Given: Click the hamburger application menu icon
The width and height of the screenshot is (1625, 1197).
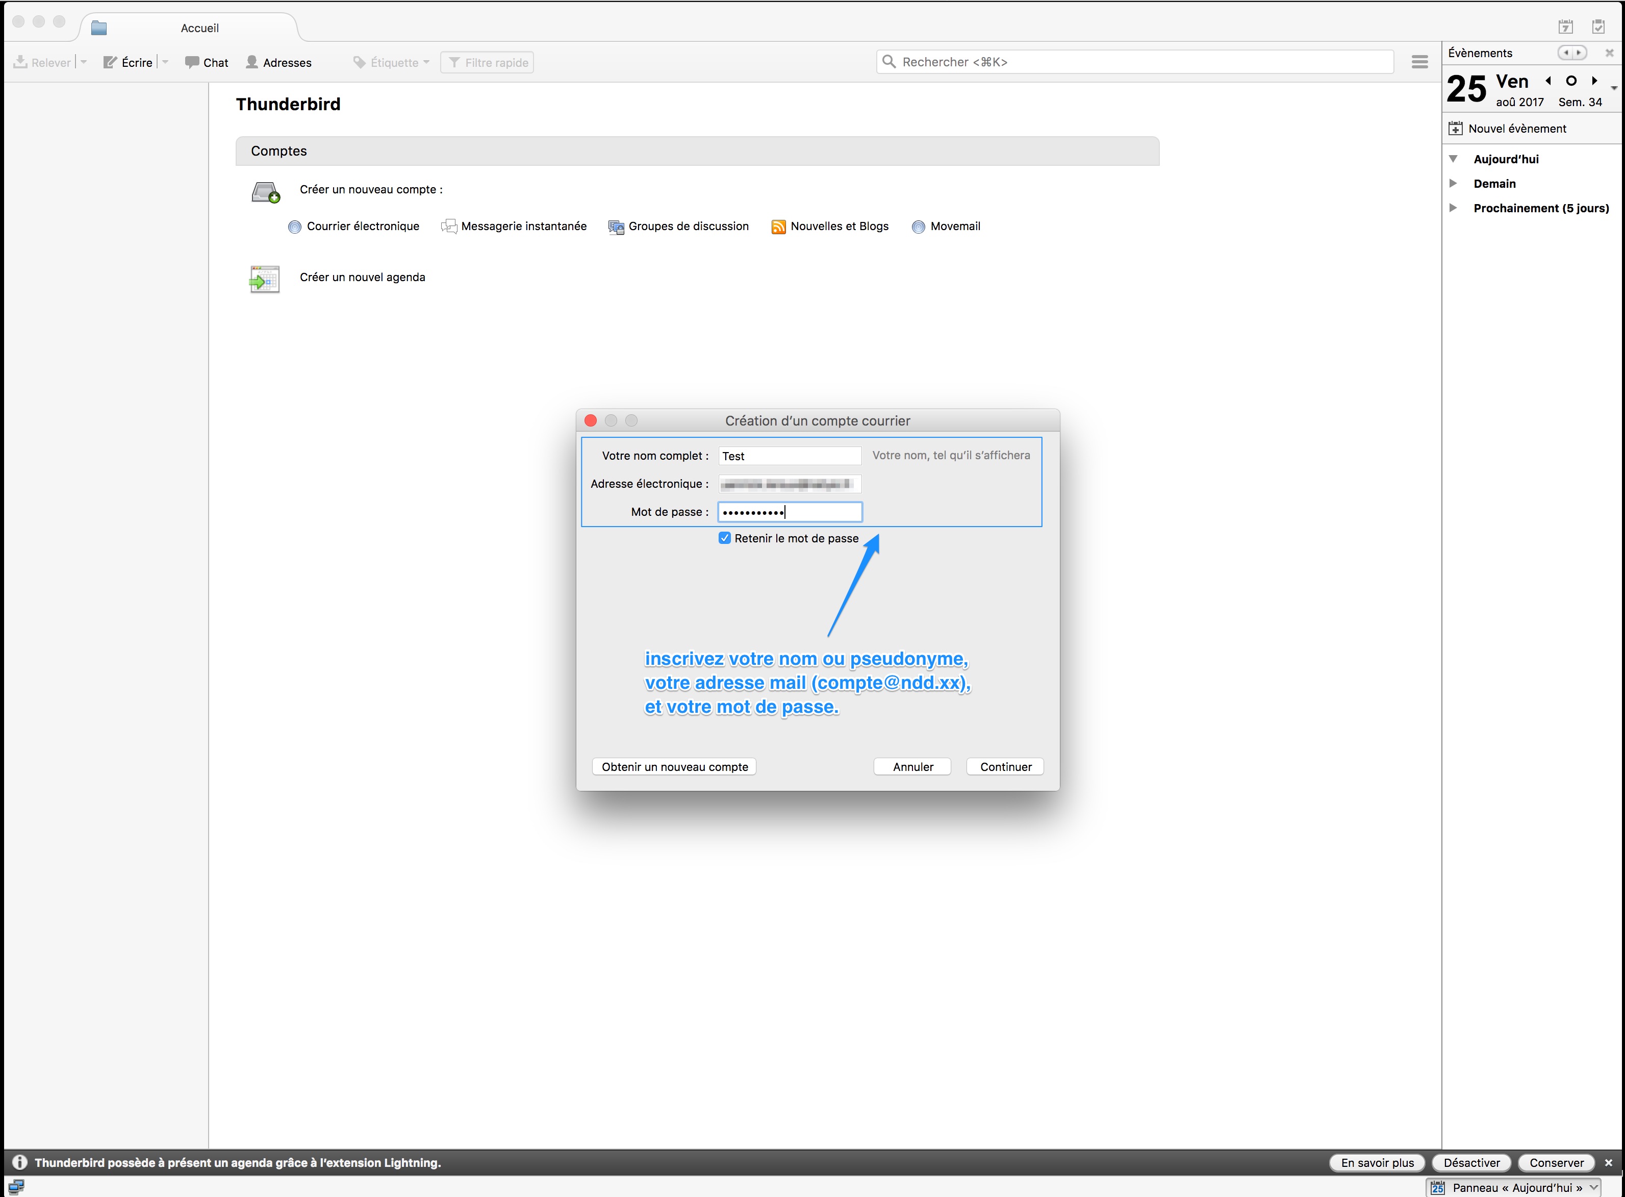Looking at the screenshot, I should (x=1419, y=62).
